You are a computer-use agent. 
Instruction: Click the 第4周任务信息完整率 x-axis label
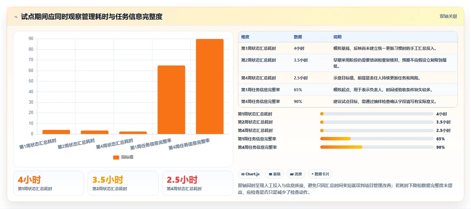pos(190,144)
